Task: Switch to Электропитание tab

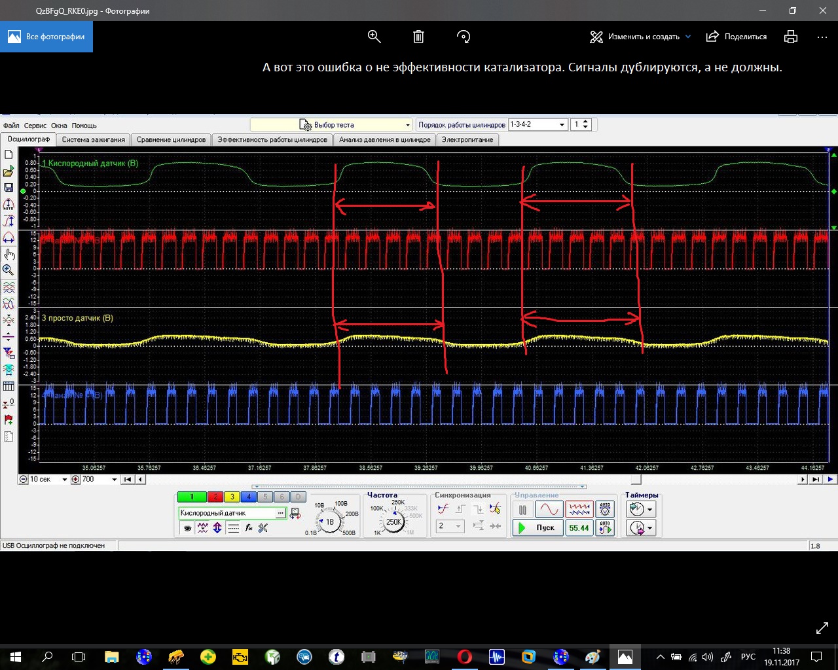Action: coord(467,139)
